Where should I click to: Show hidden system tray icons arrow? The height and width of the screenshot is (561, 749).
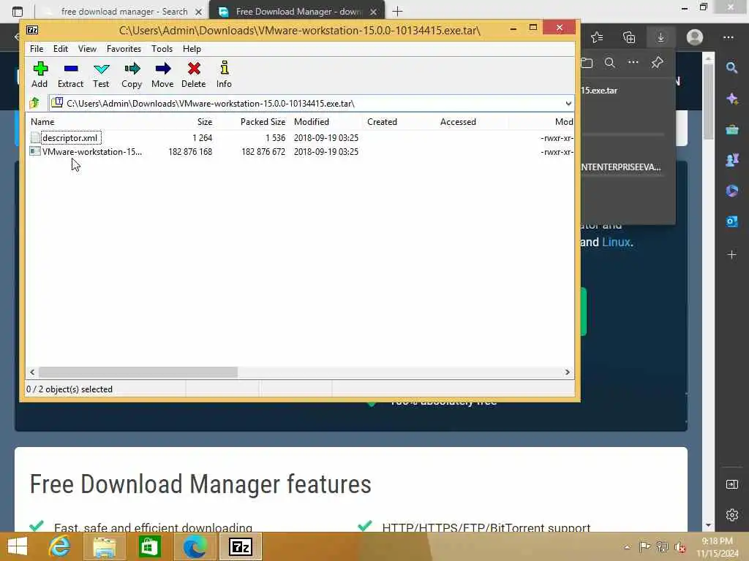627,547
